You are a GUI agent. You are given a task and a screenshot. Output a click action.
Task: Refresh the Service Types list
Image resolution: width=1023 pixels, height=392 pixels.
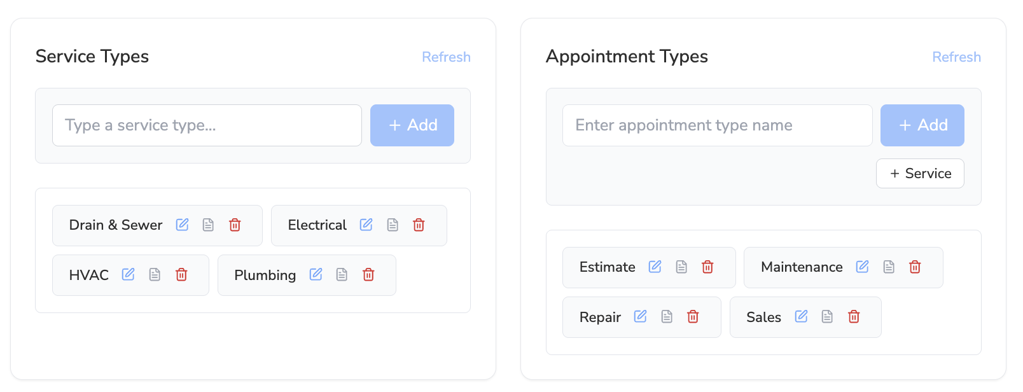tap(446, 57)
